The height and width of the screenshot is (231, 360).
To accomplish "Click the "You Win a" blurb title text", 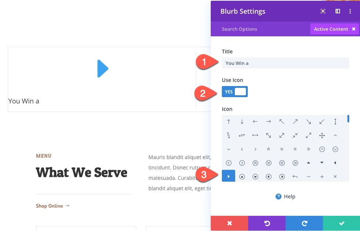I will tap(24, 101).
